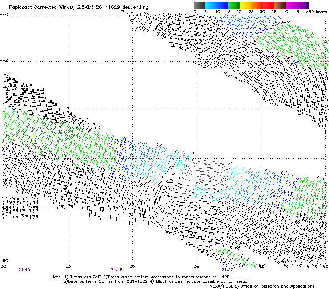The height and width of the screenshot is (289, 329).
Task: Click the '21:50' purple time label
Action: 228,270
